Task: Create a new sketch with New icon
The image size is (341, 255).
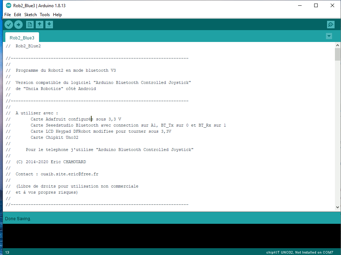Action: [x=30, y=25]
